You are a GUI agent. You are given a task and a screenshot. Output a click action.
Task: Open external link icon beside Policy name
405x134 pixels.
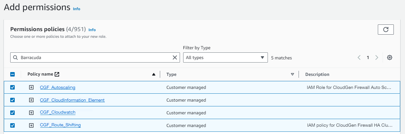tap(57, 74)
